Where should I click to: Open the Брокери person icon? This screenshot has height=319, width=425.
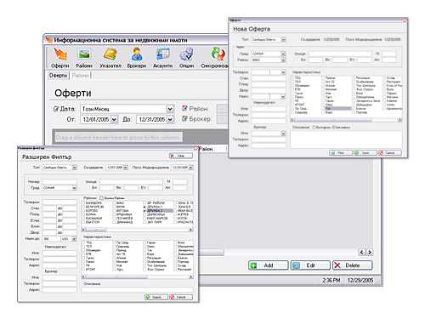tap(137, 54)
